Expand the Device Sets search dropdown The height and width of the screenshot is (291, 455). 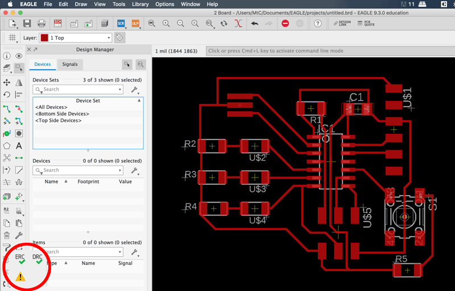click(120, 90)
